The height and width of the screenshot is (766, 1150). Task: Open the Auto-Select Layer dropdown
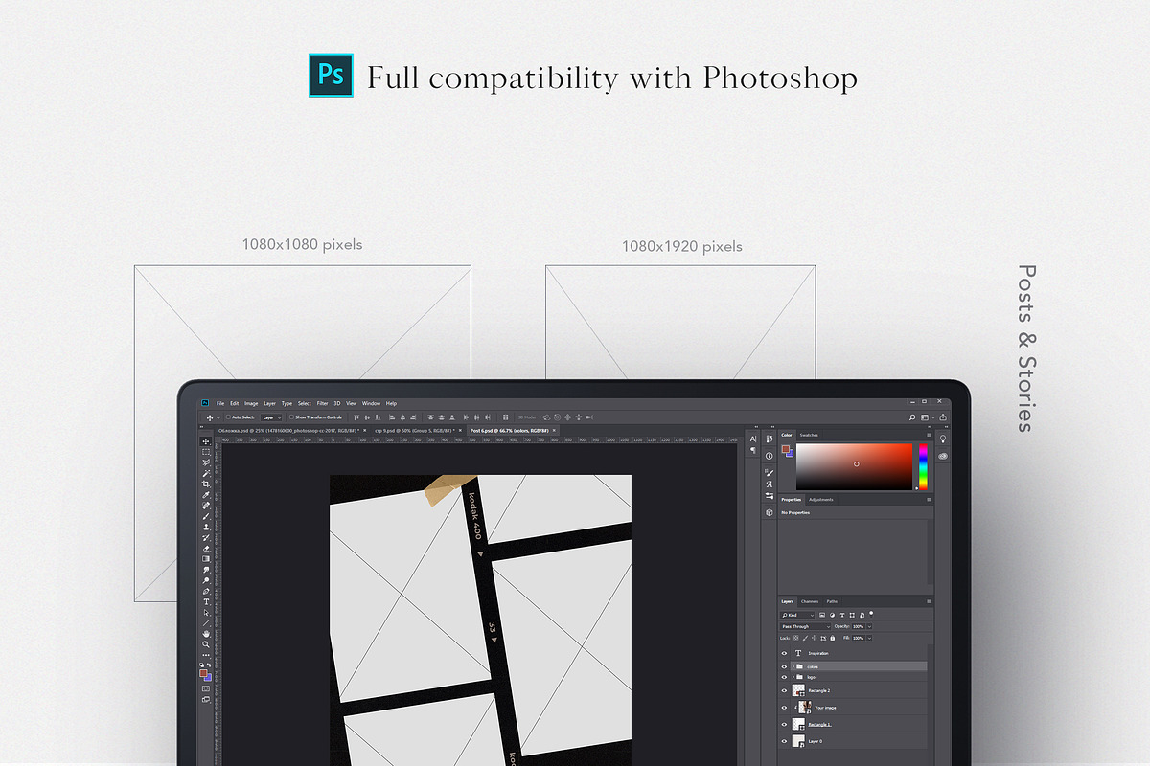[x=271, y=417]
